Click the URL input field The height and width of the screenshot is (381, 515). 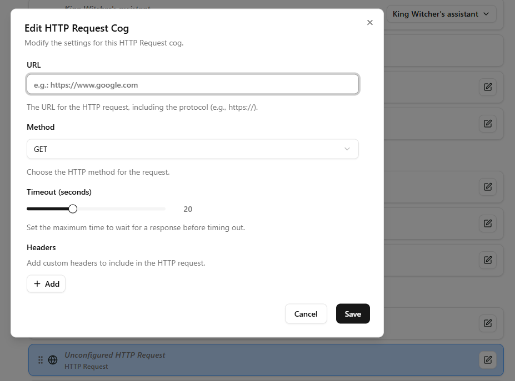192,84
